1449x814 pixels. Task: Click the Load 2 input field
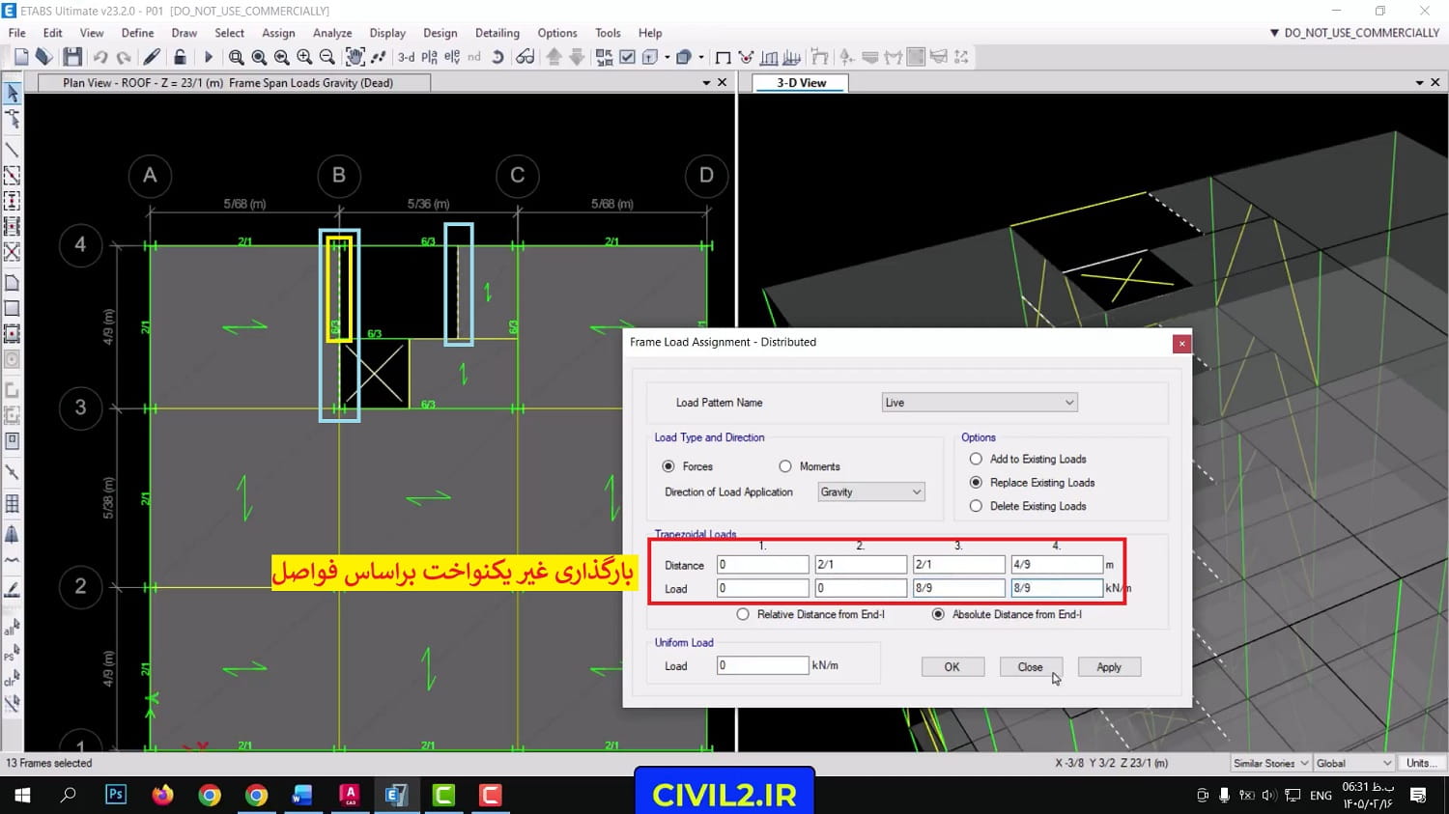(x=861, y=588)
